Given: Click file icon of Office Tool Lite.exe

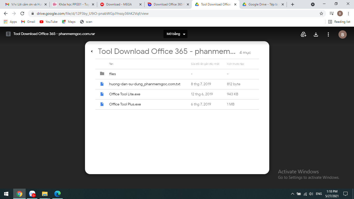Looking at the screenshot, I should tap(102, 94).
